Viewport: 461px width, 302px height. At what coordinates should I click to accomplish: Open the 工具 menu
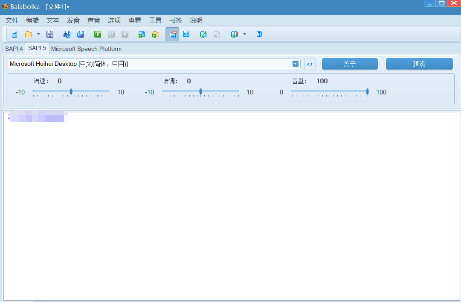[155, 21]
